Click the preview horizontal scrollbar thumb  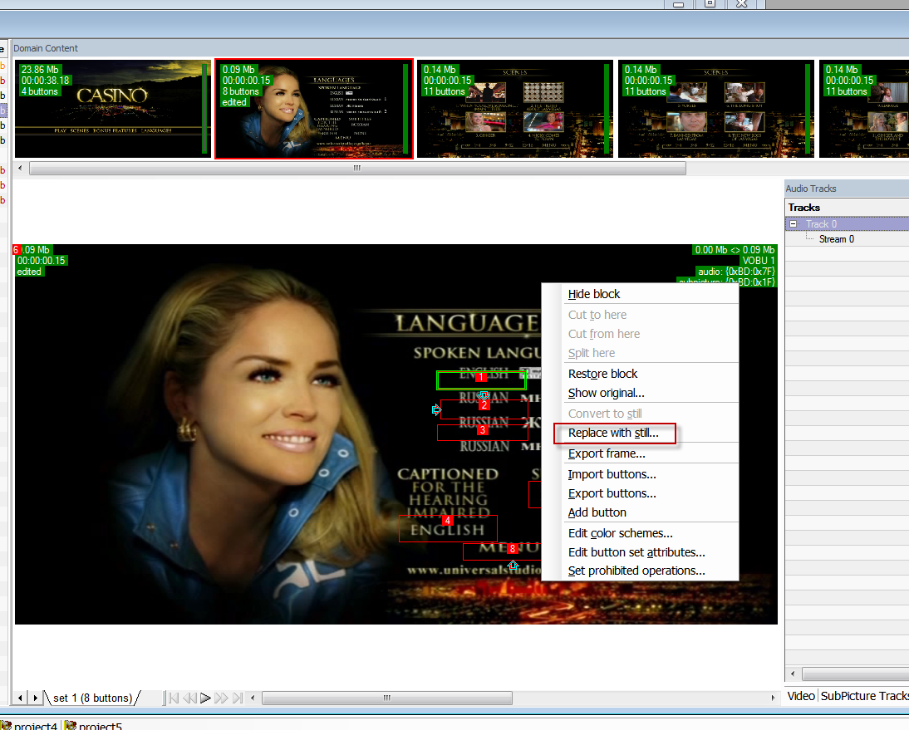point(387,698)
